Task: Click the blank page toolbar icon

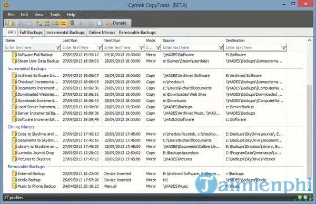Action: (x=99, y=23)
